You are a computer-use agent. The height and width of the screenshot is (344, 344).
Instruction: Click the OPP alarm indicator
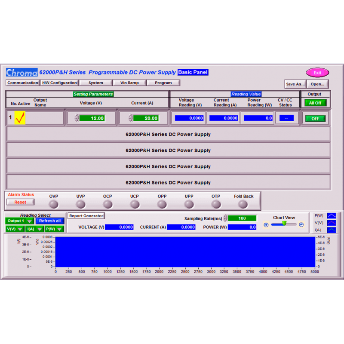tap(162, 204)
